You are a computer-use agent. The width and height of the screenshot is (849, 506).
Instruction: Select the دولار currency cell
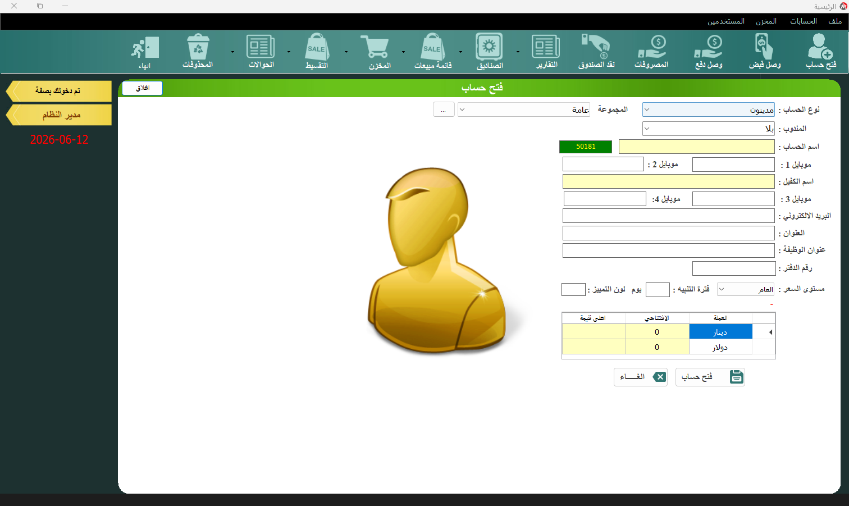pyautogui.click(x=720, y=347)
